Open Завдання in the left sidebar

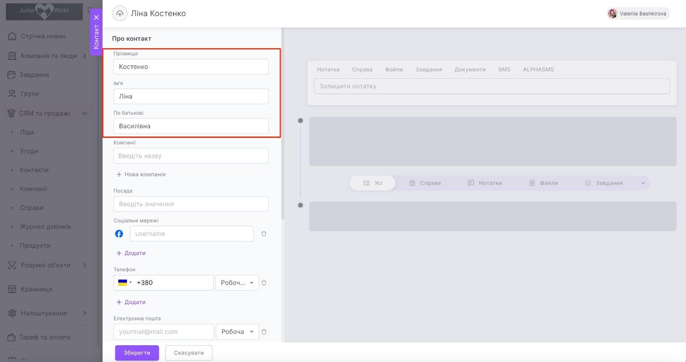pyautogui.click(x=34, y=75)
